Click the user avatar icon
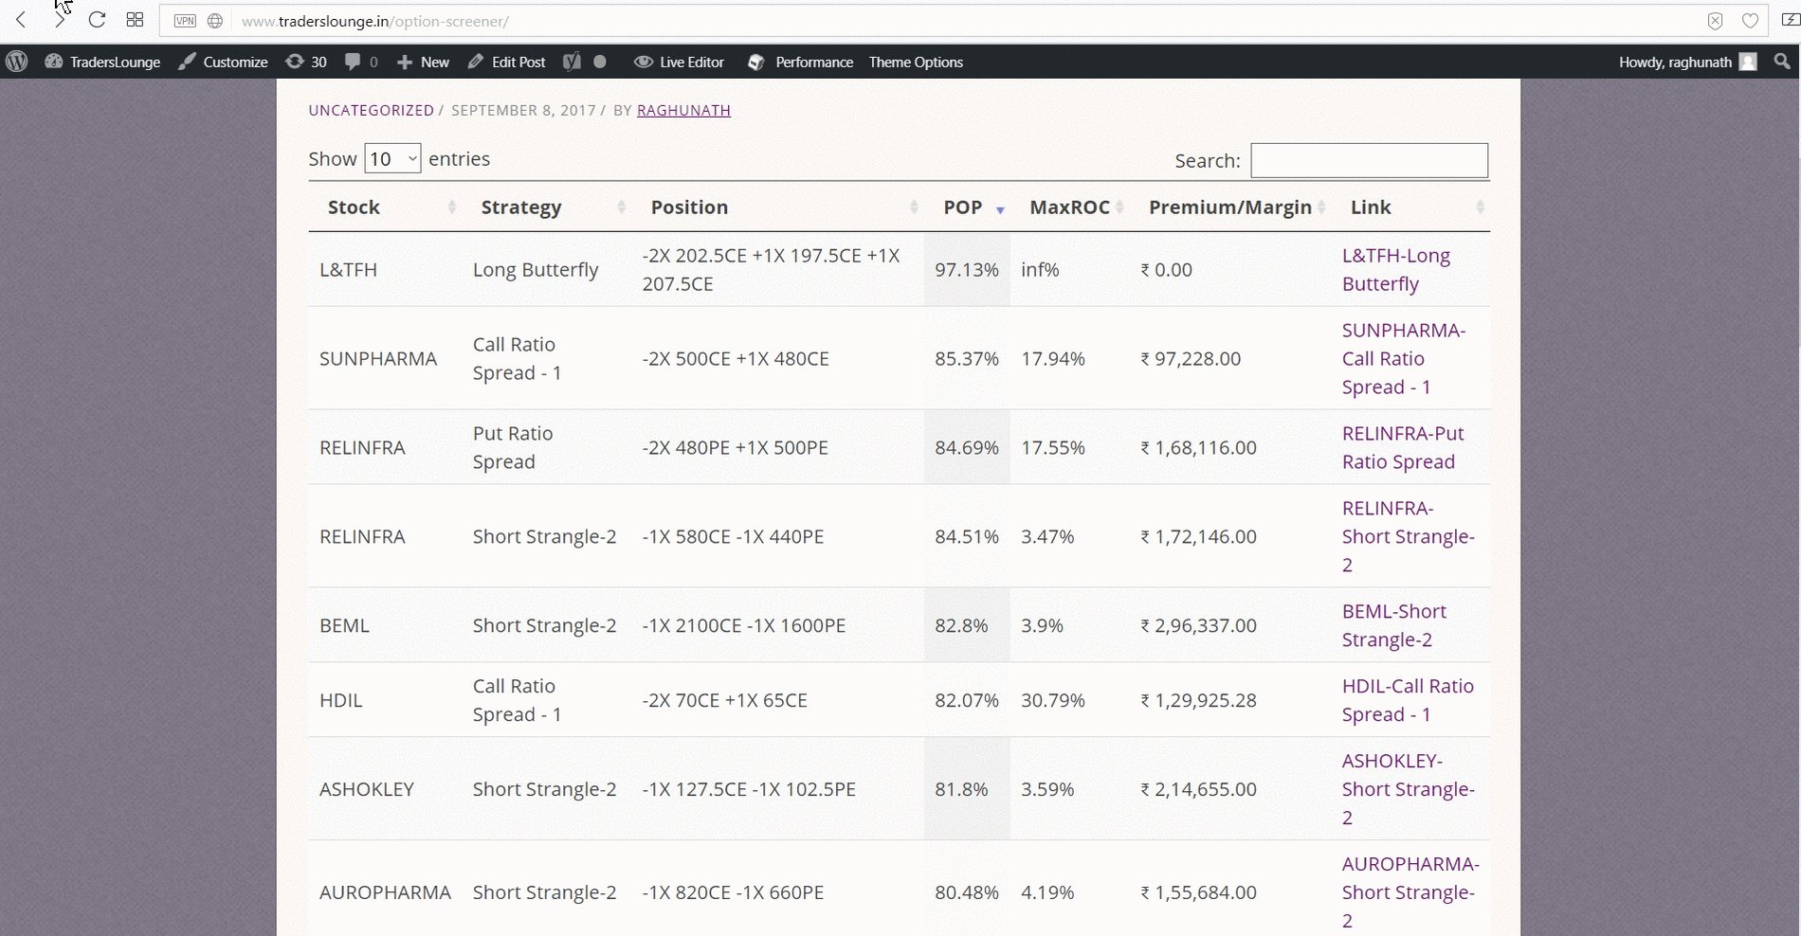Image resolution: width=1801 pixels, height=936 pixels. [1748, 62]
